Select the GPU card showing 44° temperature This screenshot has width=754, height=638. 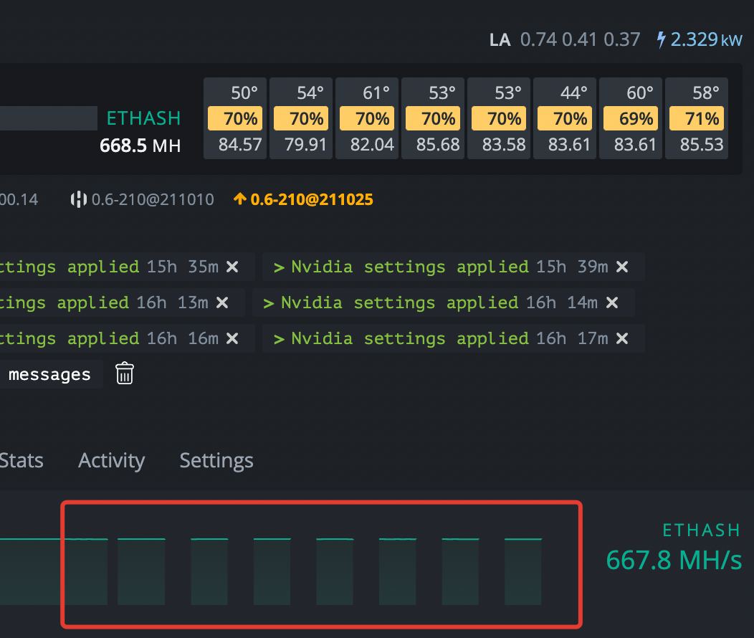click(x=565, y=118)
